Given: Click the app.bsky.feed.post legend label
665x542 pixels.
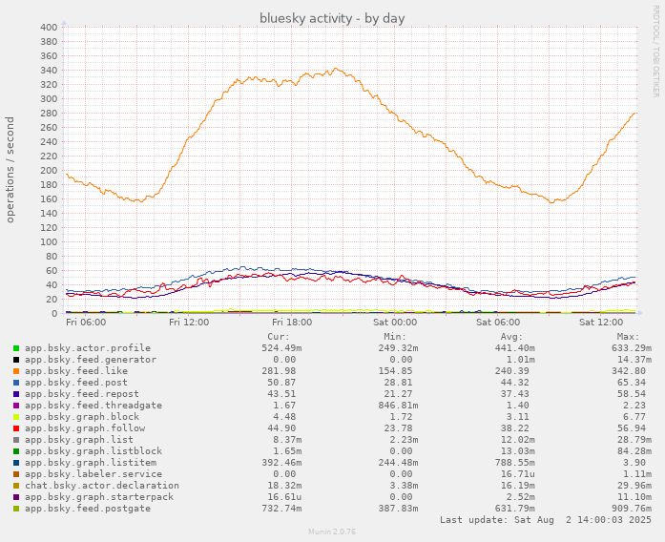Looking at the screenshot, I should [76, 383].
